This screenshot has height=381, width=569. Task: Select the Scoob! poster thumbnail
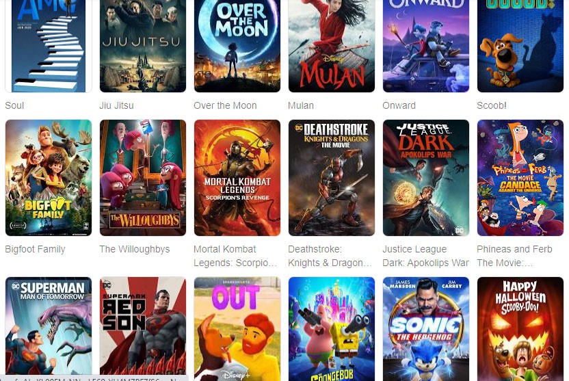520,46
